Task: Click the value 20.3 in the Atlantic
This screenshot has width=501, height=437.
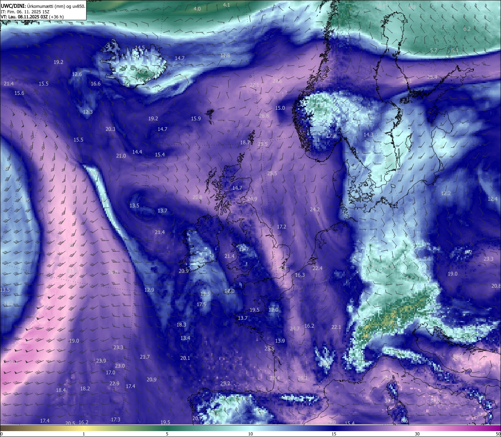Action: pyautogui.click(x=110, y=129)
